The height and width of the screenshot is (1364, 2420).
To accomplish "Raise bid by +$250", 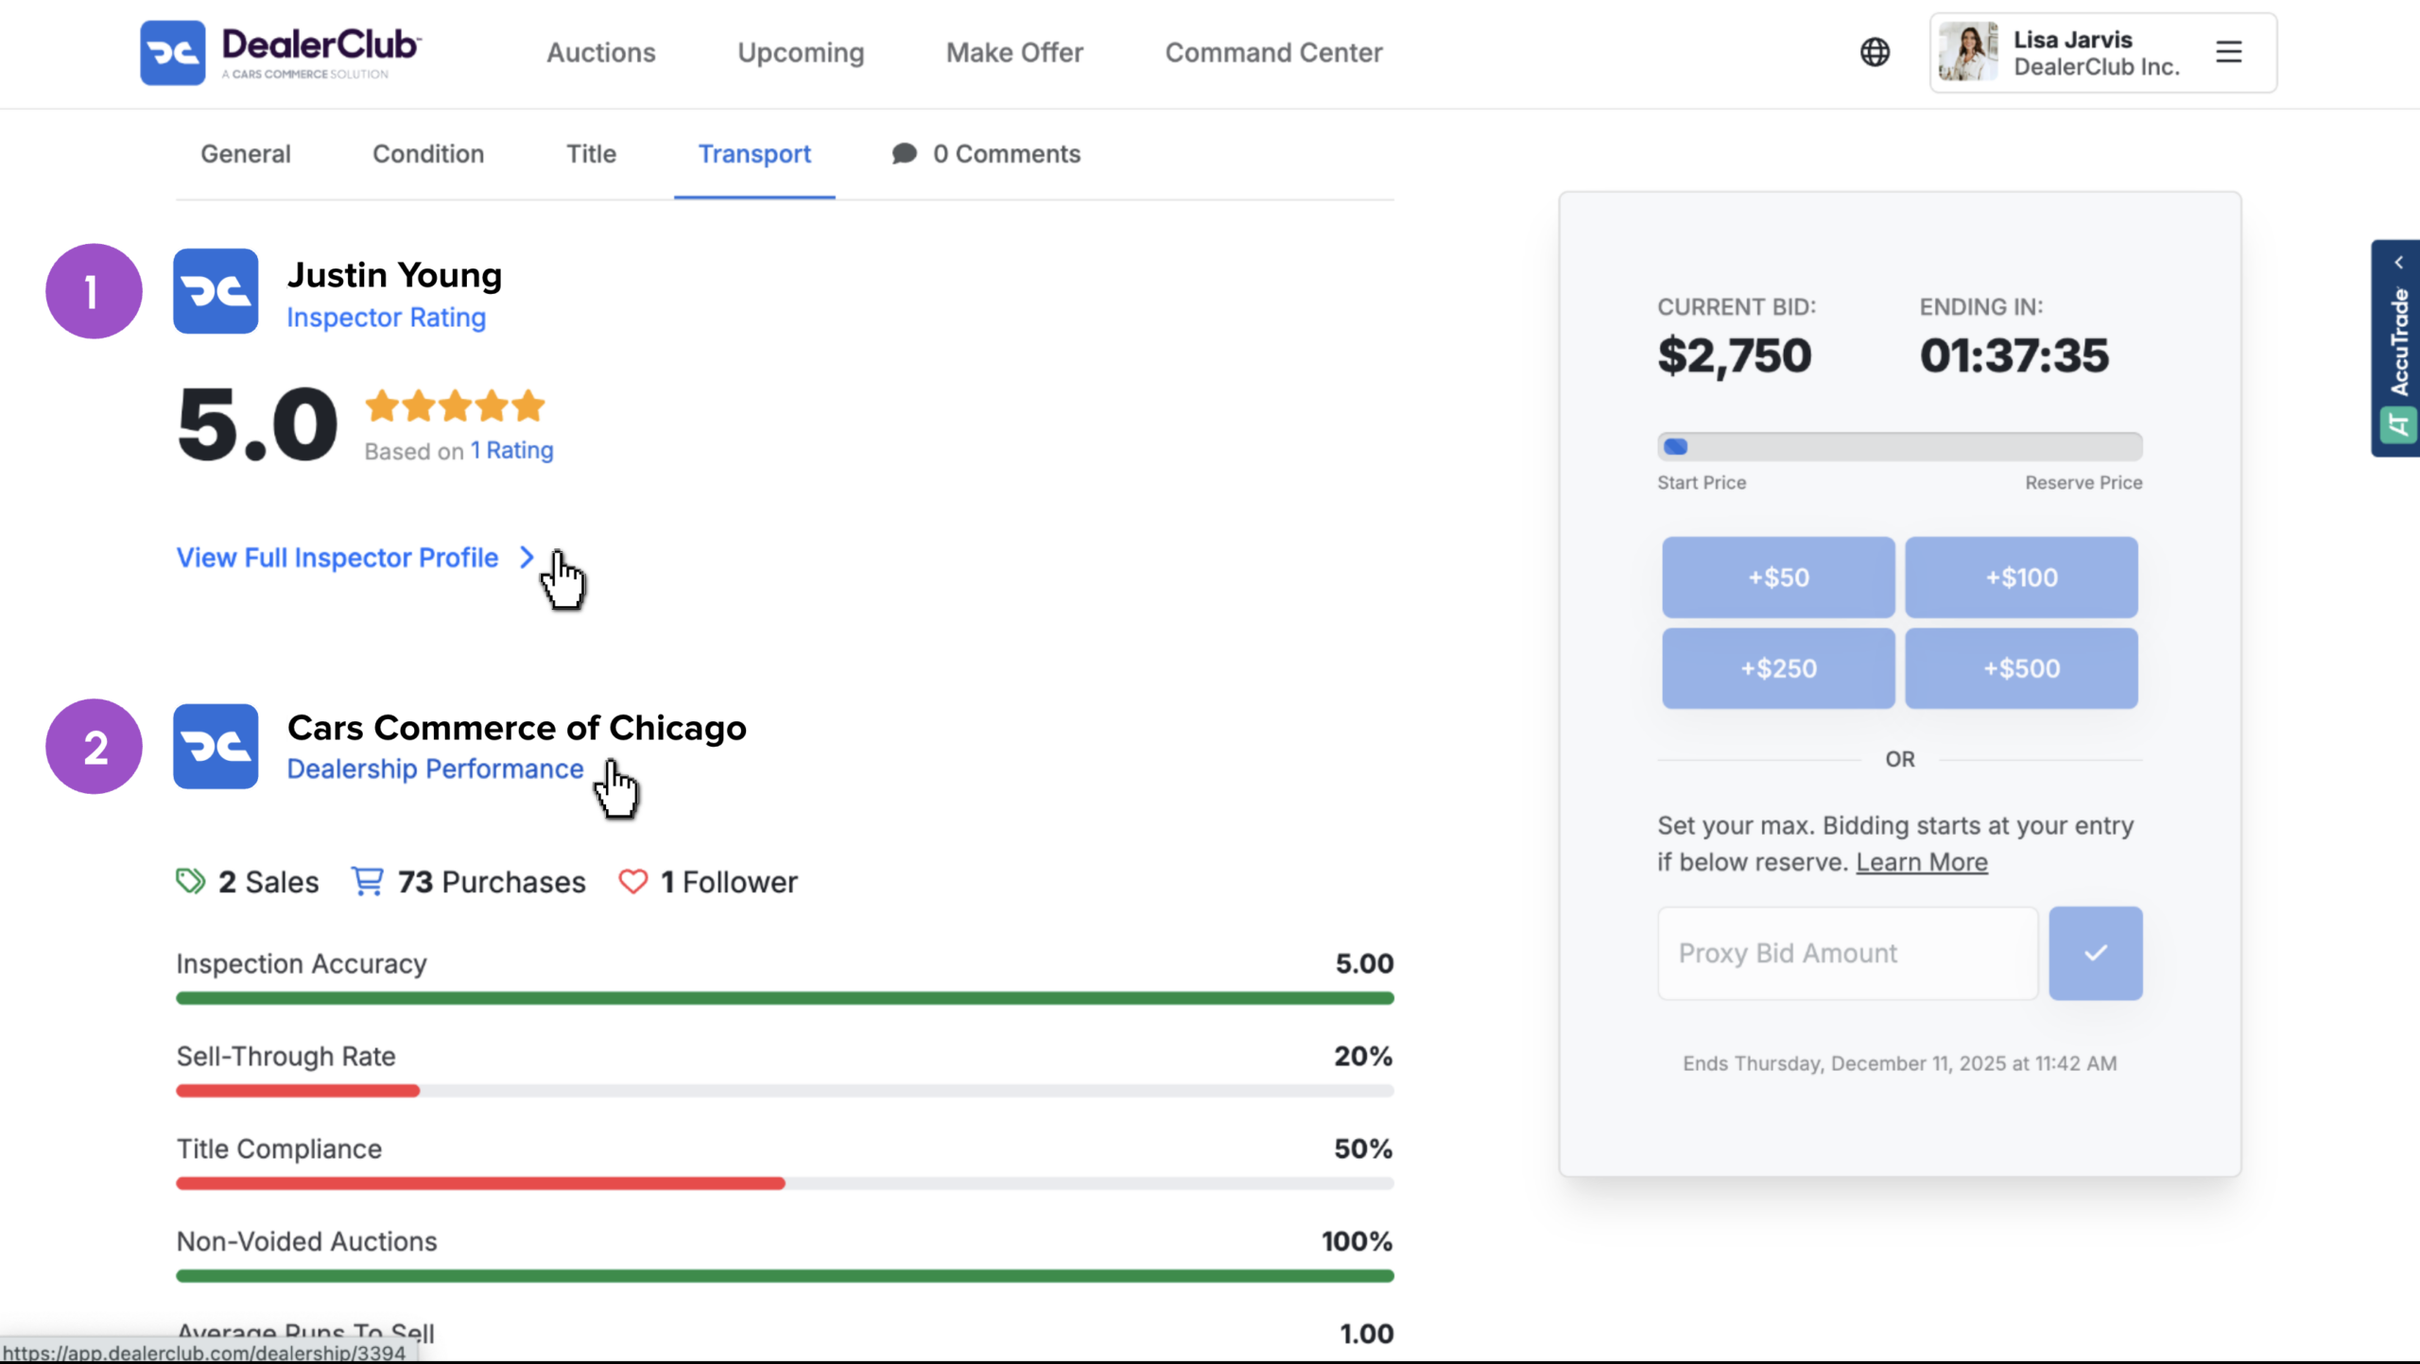I will (1778, 668).
